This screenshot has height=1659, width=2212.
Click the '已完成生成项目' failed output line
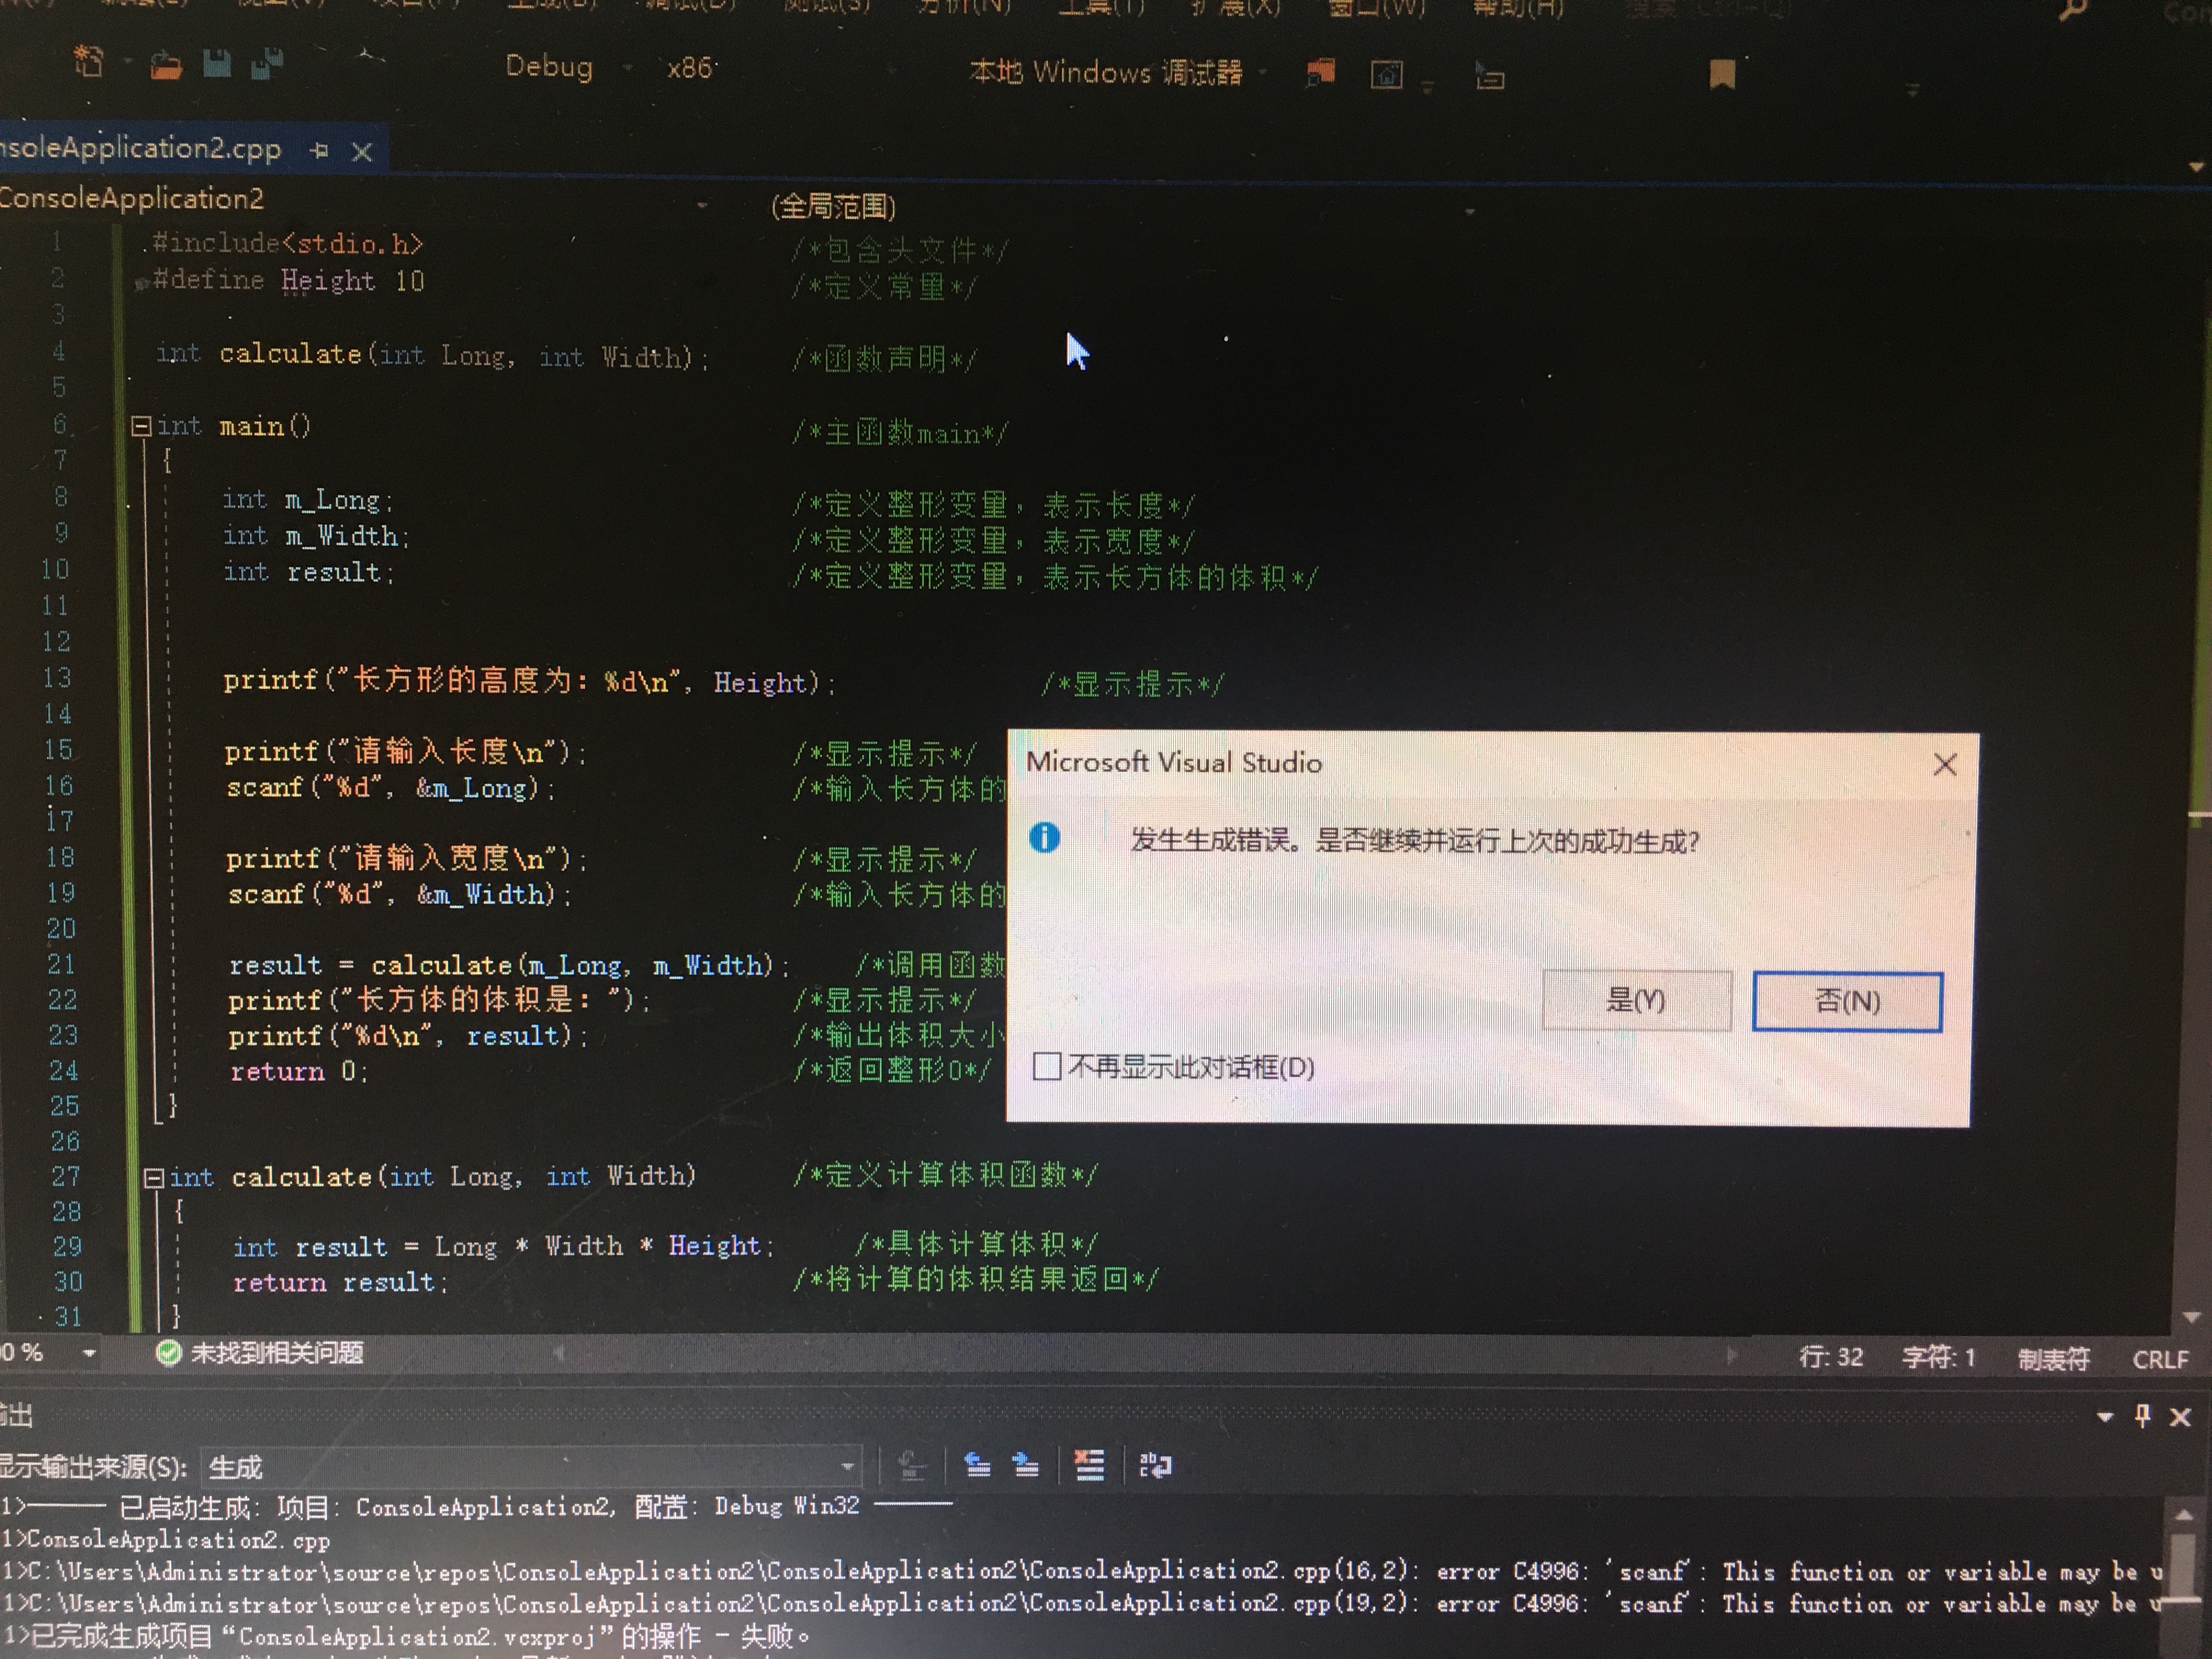pos(406,1636)
